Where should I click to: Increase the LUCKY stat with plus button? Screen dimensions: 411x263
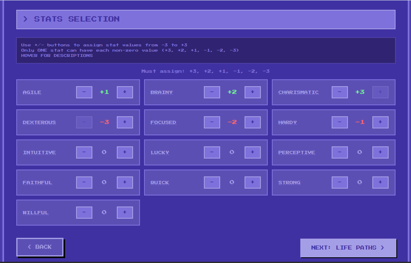pos(252,152)
